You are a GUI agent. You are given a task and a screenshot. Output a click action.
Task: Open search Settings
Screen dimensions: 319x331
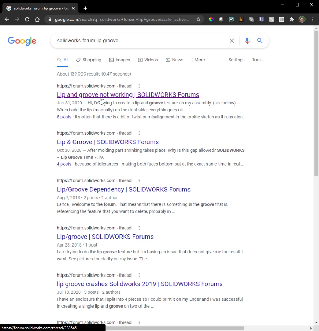pyautogui.click(x=236, y=60)
